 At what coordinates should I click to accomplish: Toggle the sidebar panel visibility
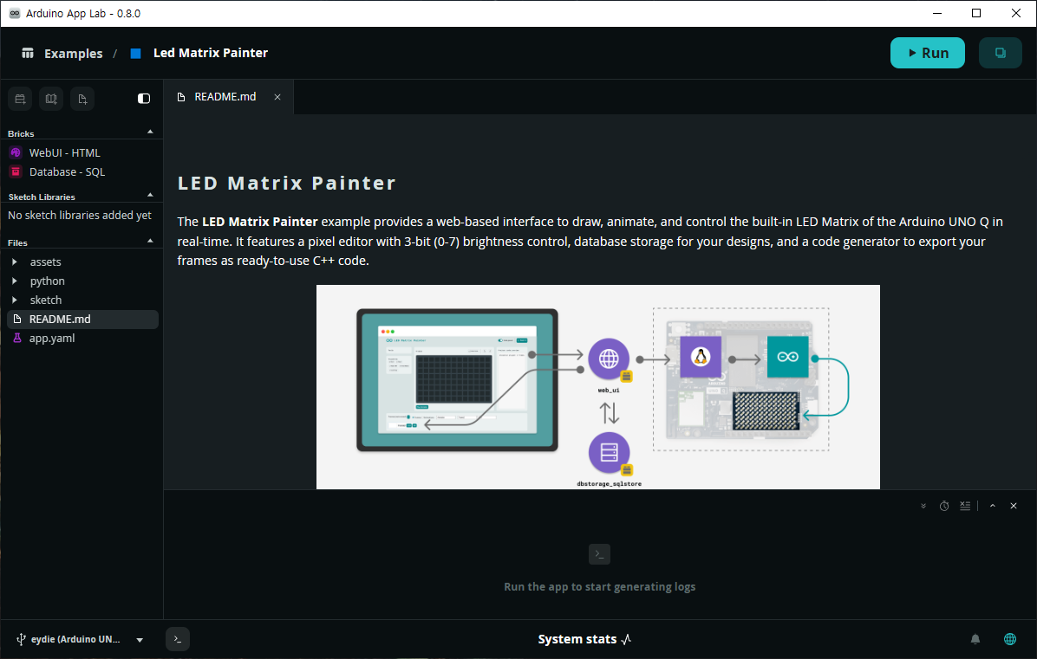pos(144,99)
